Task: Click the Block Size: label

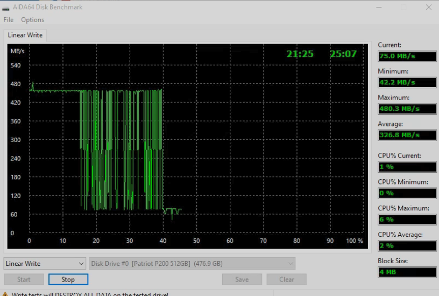Action: pyautogui.click(x=393, y=261)
